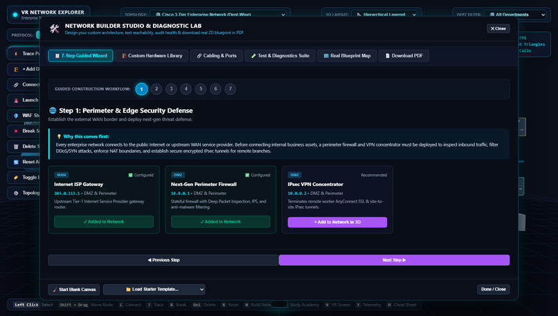Click DMZ tag on IPsec VPN Concentrator card
The image size is (558, 316).
(294, 175)
